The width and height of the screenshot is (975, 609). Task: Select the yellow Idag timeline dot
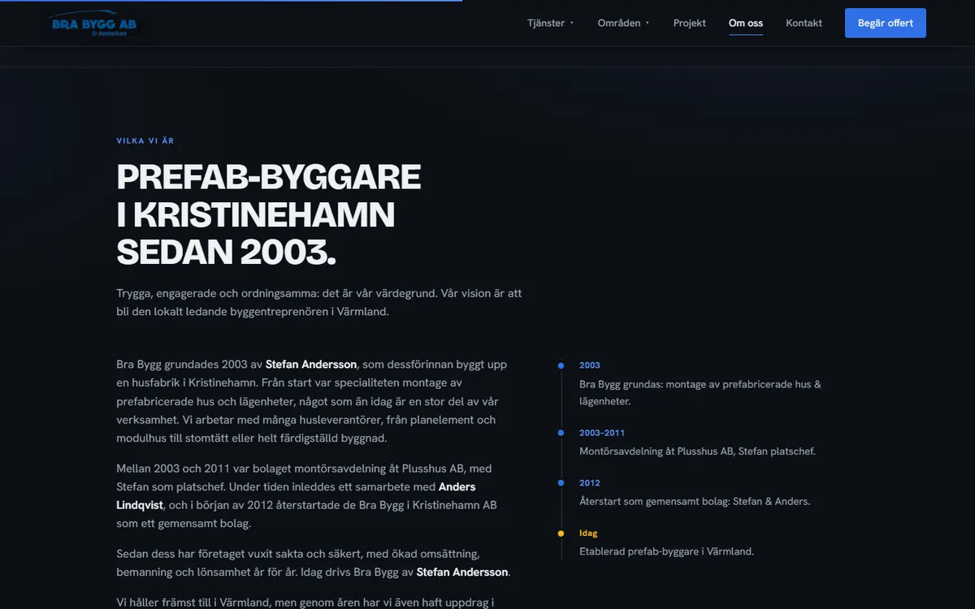click(561, 533)
